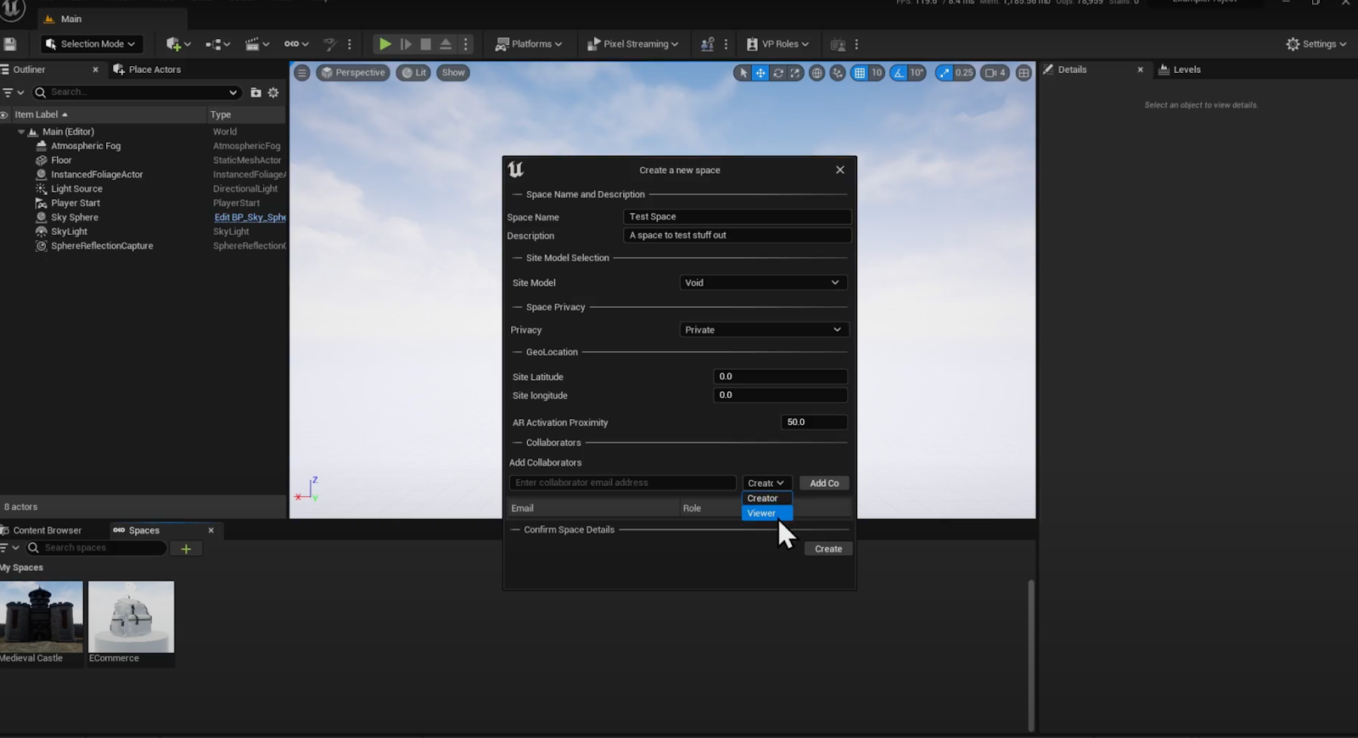Click the add folder icon in the Outliner
Screen dimensions: 1358x738
pos(255,92)
